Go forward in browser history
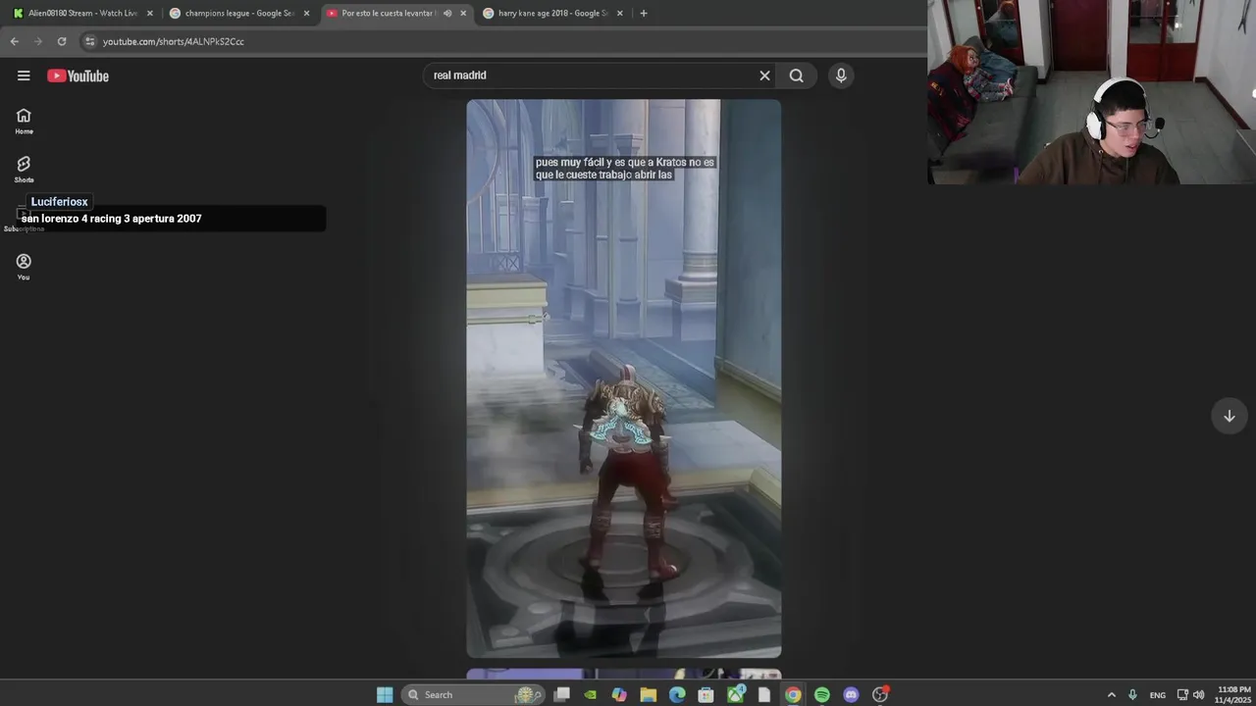 point(38,41)
